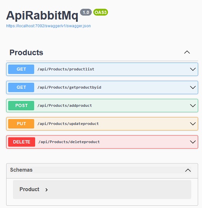Expand the updateproduct endpoint chevron
This screenshot has height=208, width=202.
193,124
